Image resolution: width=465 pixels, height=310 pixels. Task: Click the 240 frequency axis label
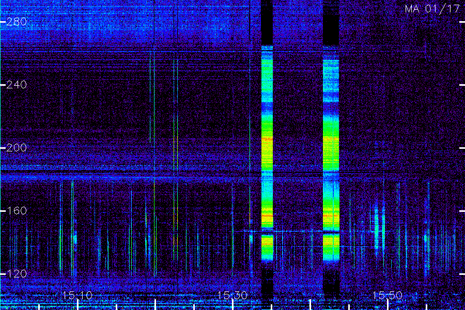tap(17, 85)
